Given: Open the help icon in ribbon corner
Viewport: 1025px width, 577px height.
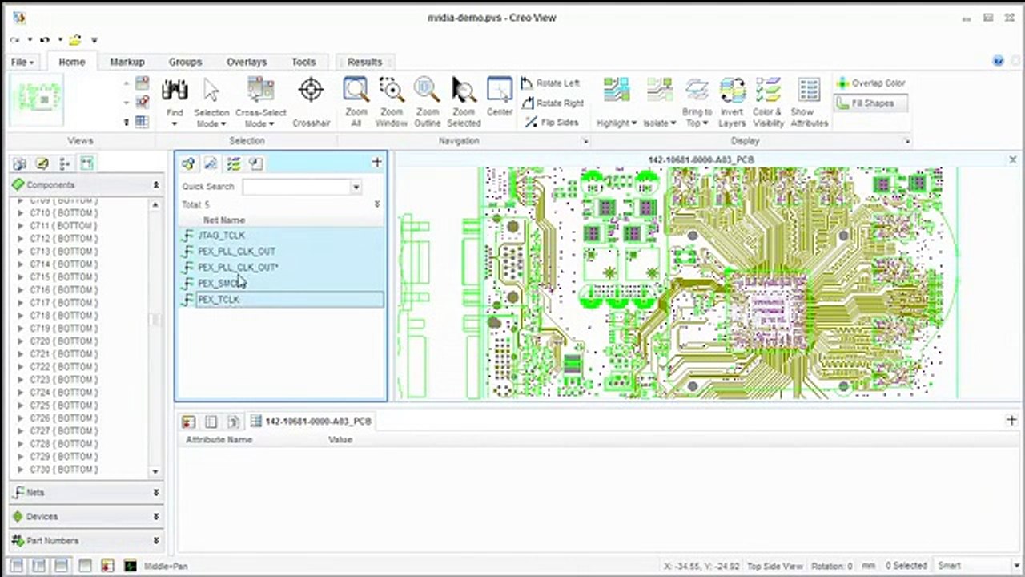Looking at the screenshot, I should coord(998,61).
